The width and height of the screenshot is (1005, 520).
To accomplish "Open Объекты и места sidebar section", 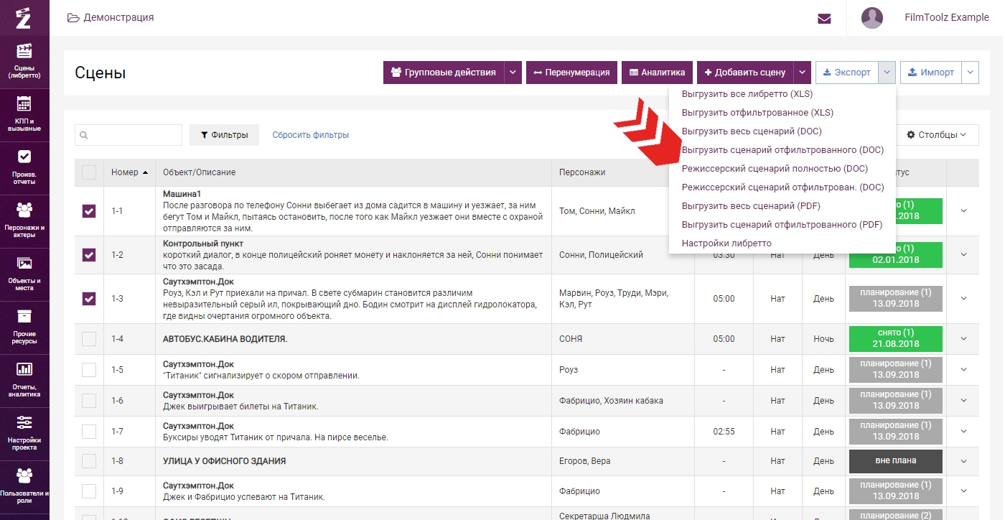I will [24, 274].
